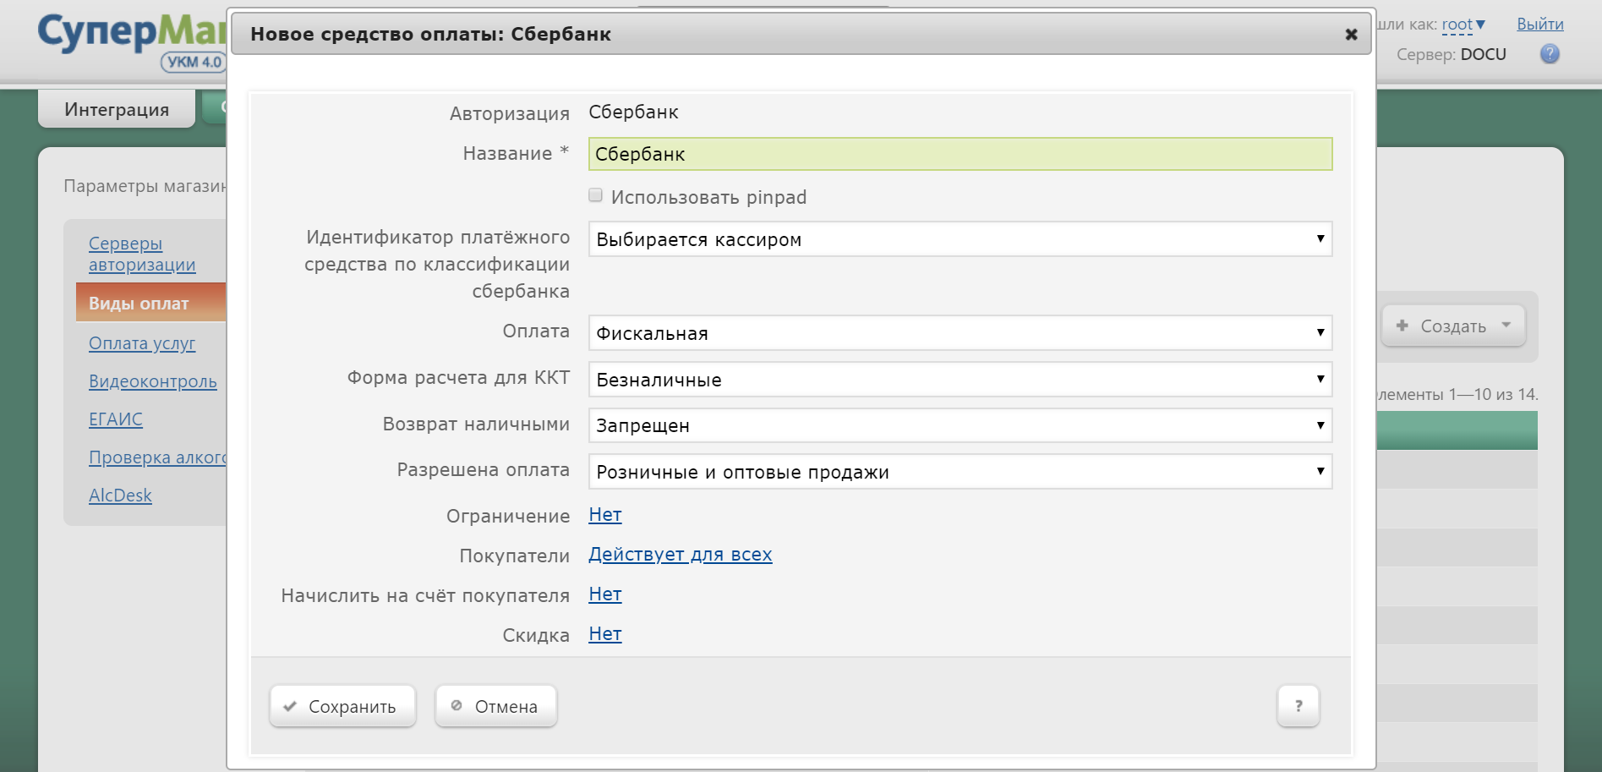This screenshot has height=772, width=1602.
Task: Click the Выйти logout link
Action: pos(1539,25)
